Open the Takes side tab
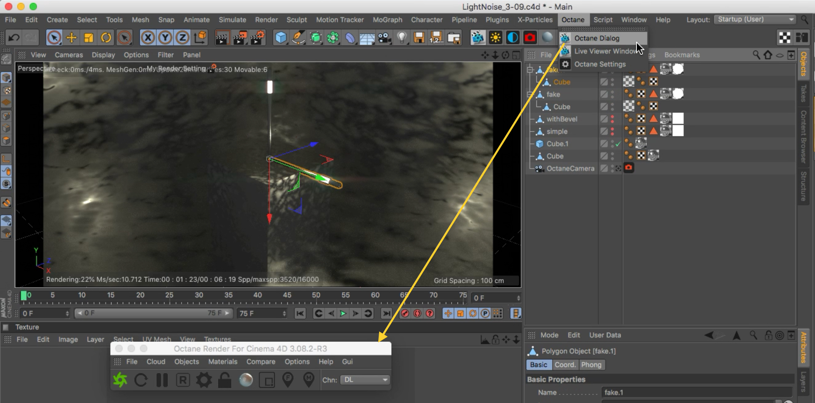 point(803,93)
